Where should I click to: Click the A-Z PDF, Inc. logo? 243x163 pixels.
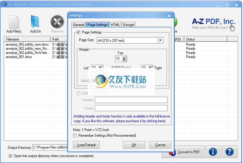213,24
